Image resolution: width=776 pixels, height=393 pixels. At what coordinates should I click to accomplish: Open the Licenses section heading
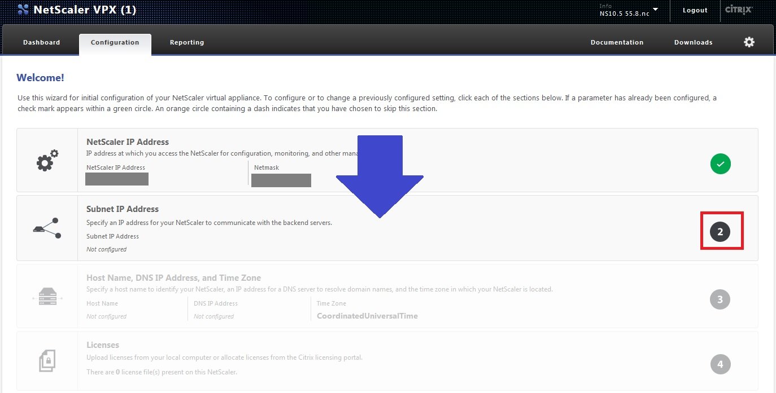tap(103, 345)
